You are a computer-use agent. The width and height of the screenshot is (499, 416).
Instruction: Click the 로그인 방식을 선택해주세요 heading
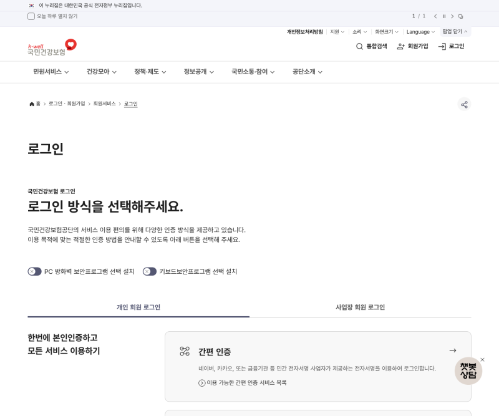(105, 206)
